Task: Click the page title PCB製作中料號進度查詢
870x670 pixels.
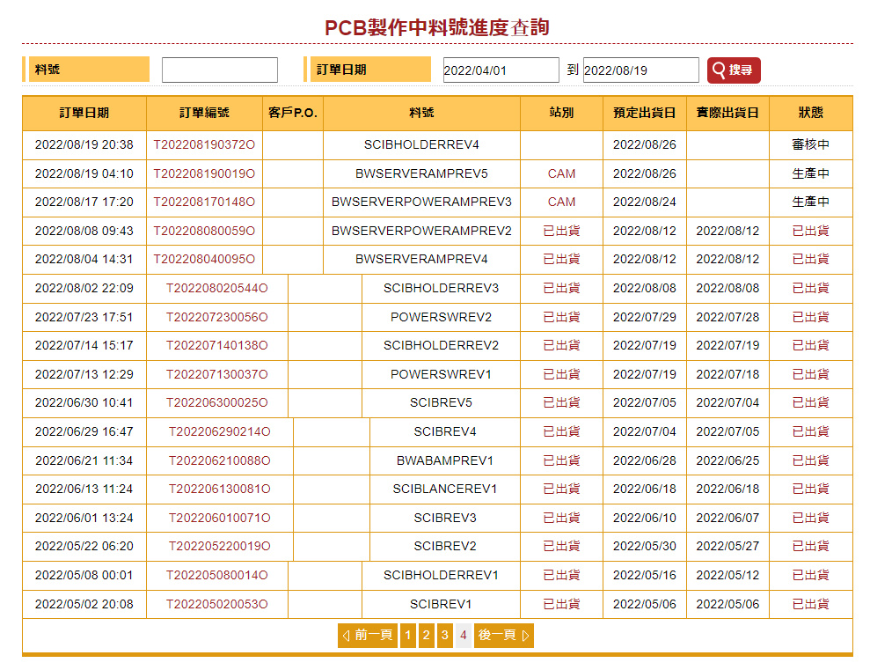Action: point(437,27)
